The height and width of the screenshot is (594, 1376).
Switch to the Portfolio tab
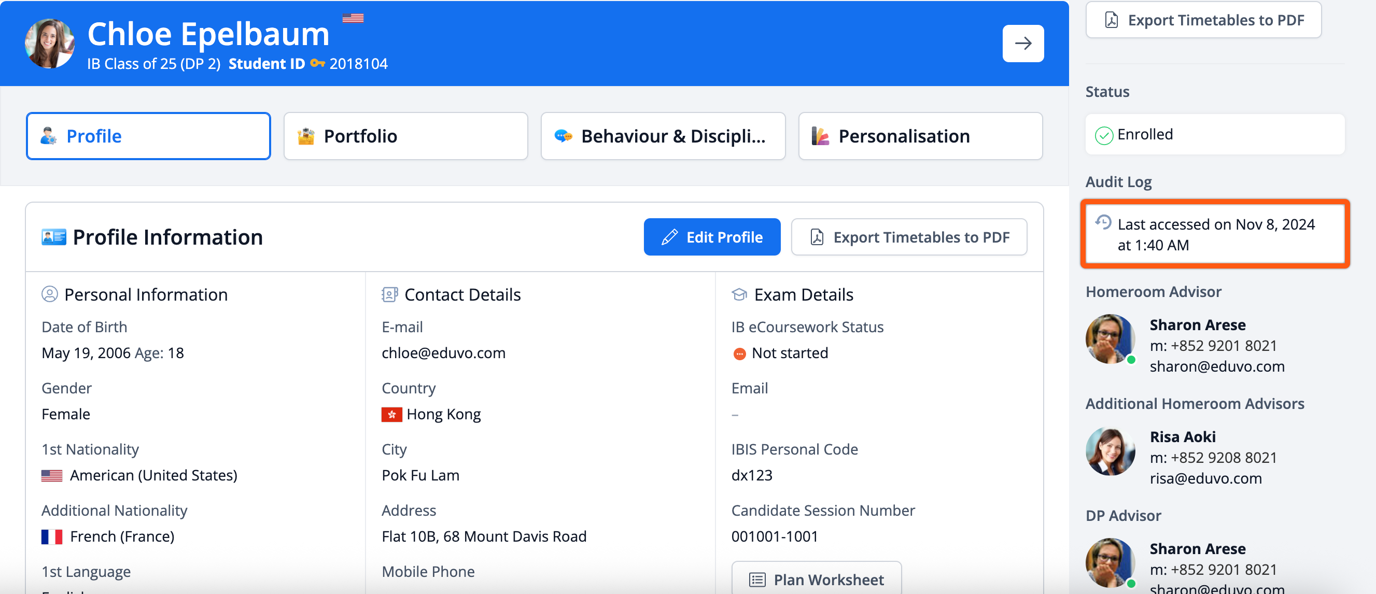pos(406,136)
